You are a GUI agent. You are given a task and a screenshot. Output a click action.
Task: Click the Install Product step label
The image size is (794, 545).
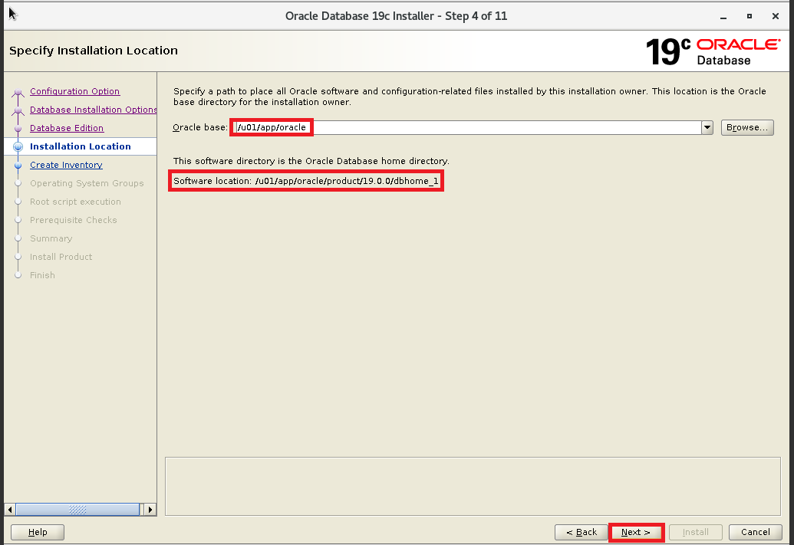[61, 257]
